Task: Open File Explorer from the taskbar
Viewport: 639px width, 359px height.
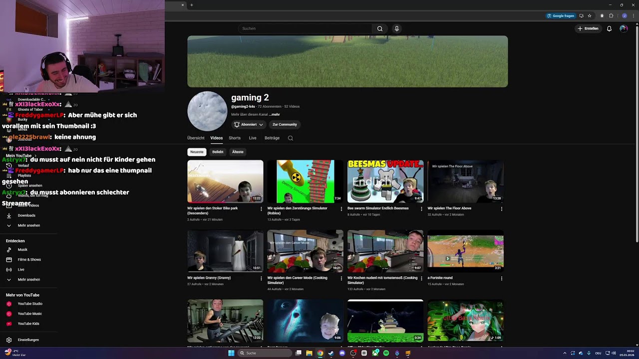Action: (309, 353)
